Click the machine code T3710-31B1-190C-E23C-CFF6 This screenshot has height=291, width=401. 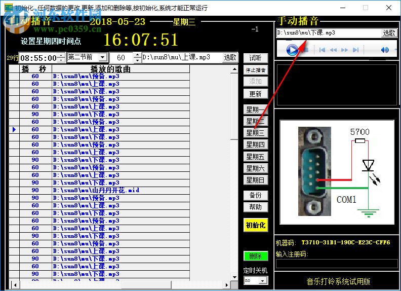coord(346,242)
